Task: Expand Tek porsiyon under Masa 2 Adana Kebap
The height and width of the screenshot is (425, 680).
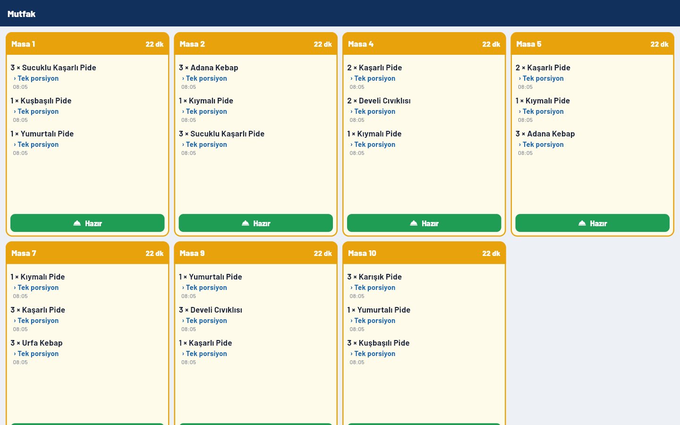Action: pos(204,78)
